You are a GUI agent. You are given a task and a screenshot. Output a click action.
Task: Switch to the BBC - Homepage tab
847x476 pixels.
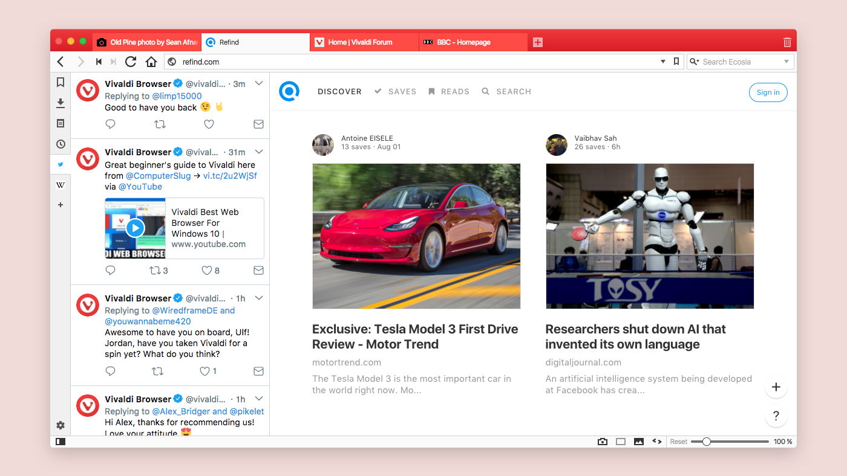pos(473,42)
